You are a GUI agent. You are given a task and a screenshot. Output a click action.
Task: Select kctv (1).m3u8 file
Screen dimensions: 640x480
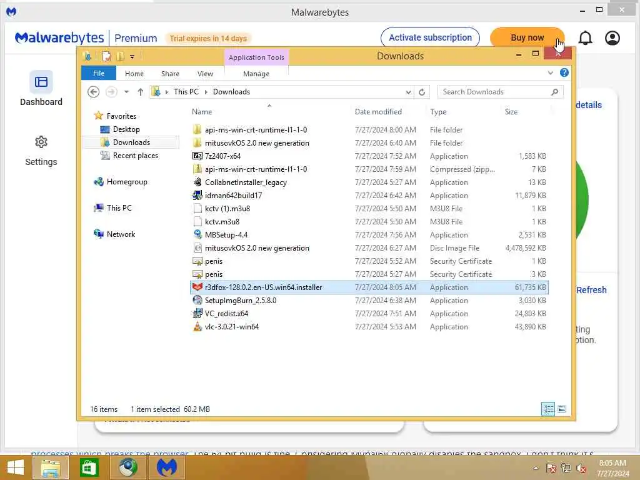369,209
